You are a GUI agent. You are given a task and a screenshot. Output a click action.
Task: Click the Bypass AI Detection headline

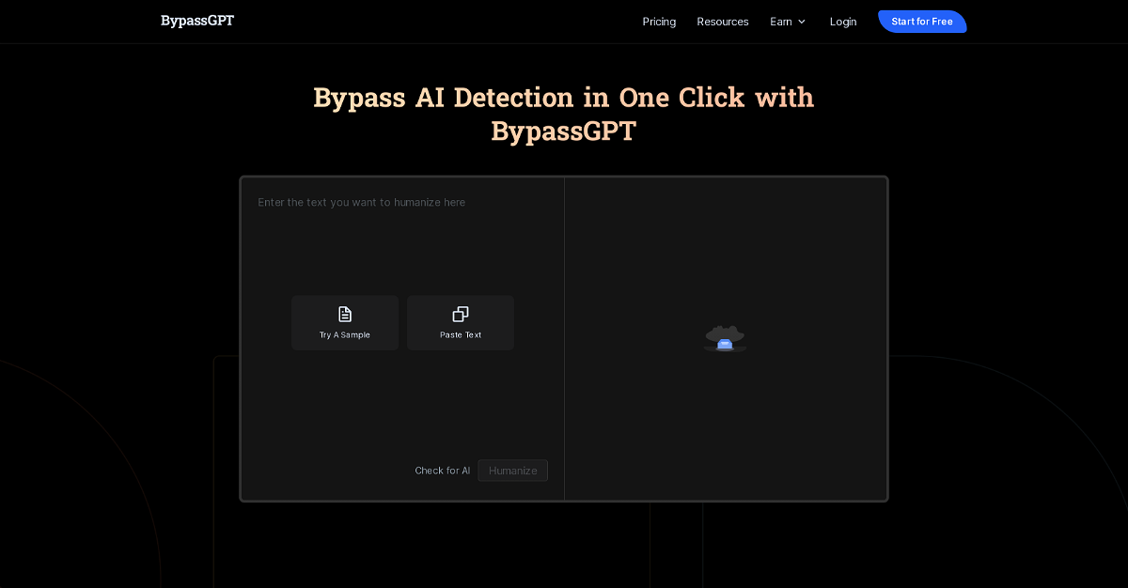[x=564, y=114]
